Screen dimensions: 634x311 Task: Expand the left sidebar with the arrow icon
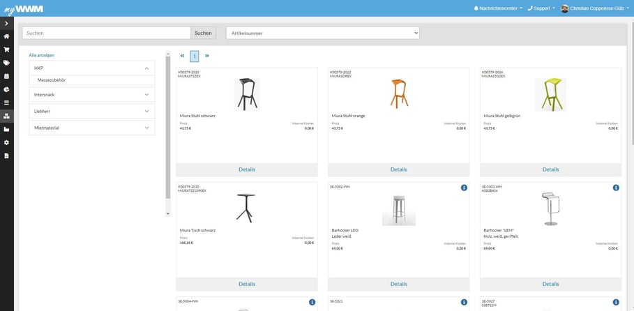click(6, 24)
